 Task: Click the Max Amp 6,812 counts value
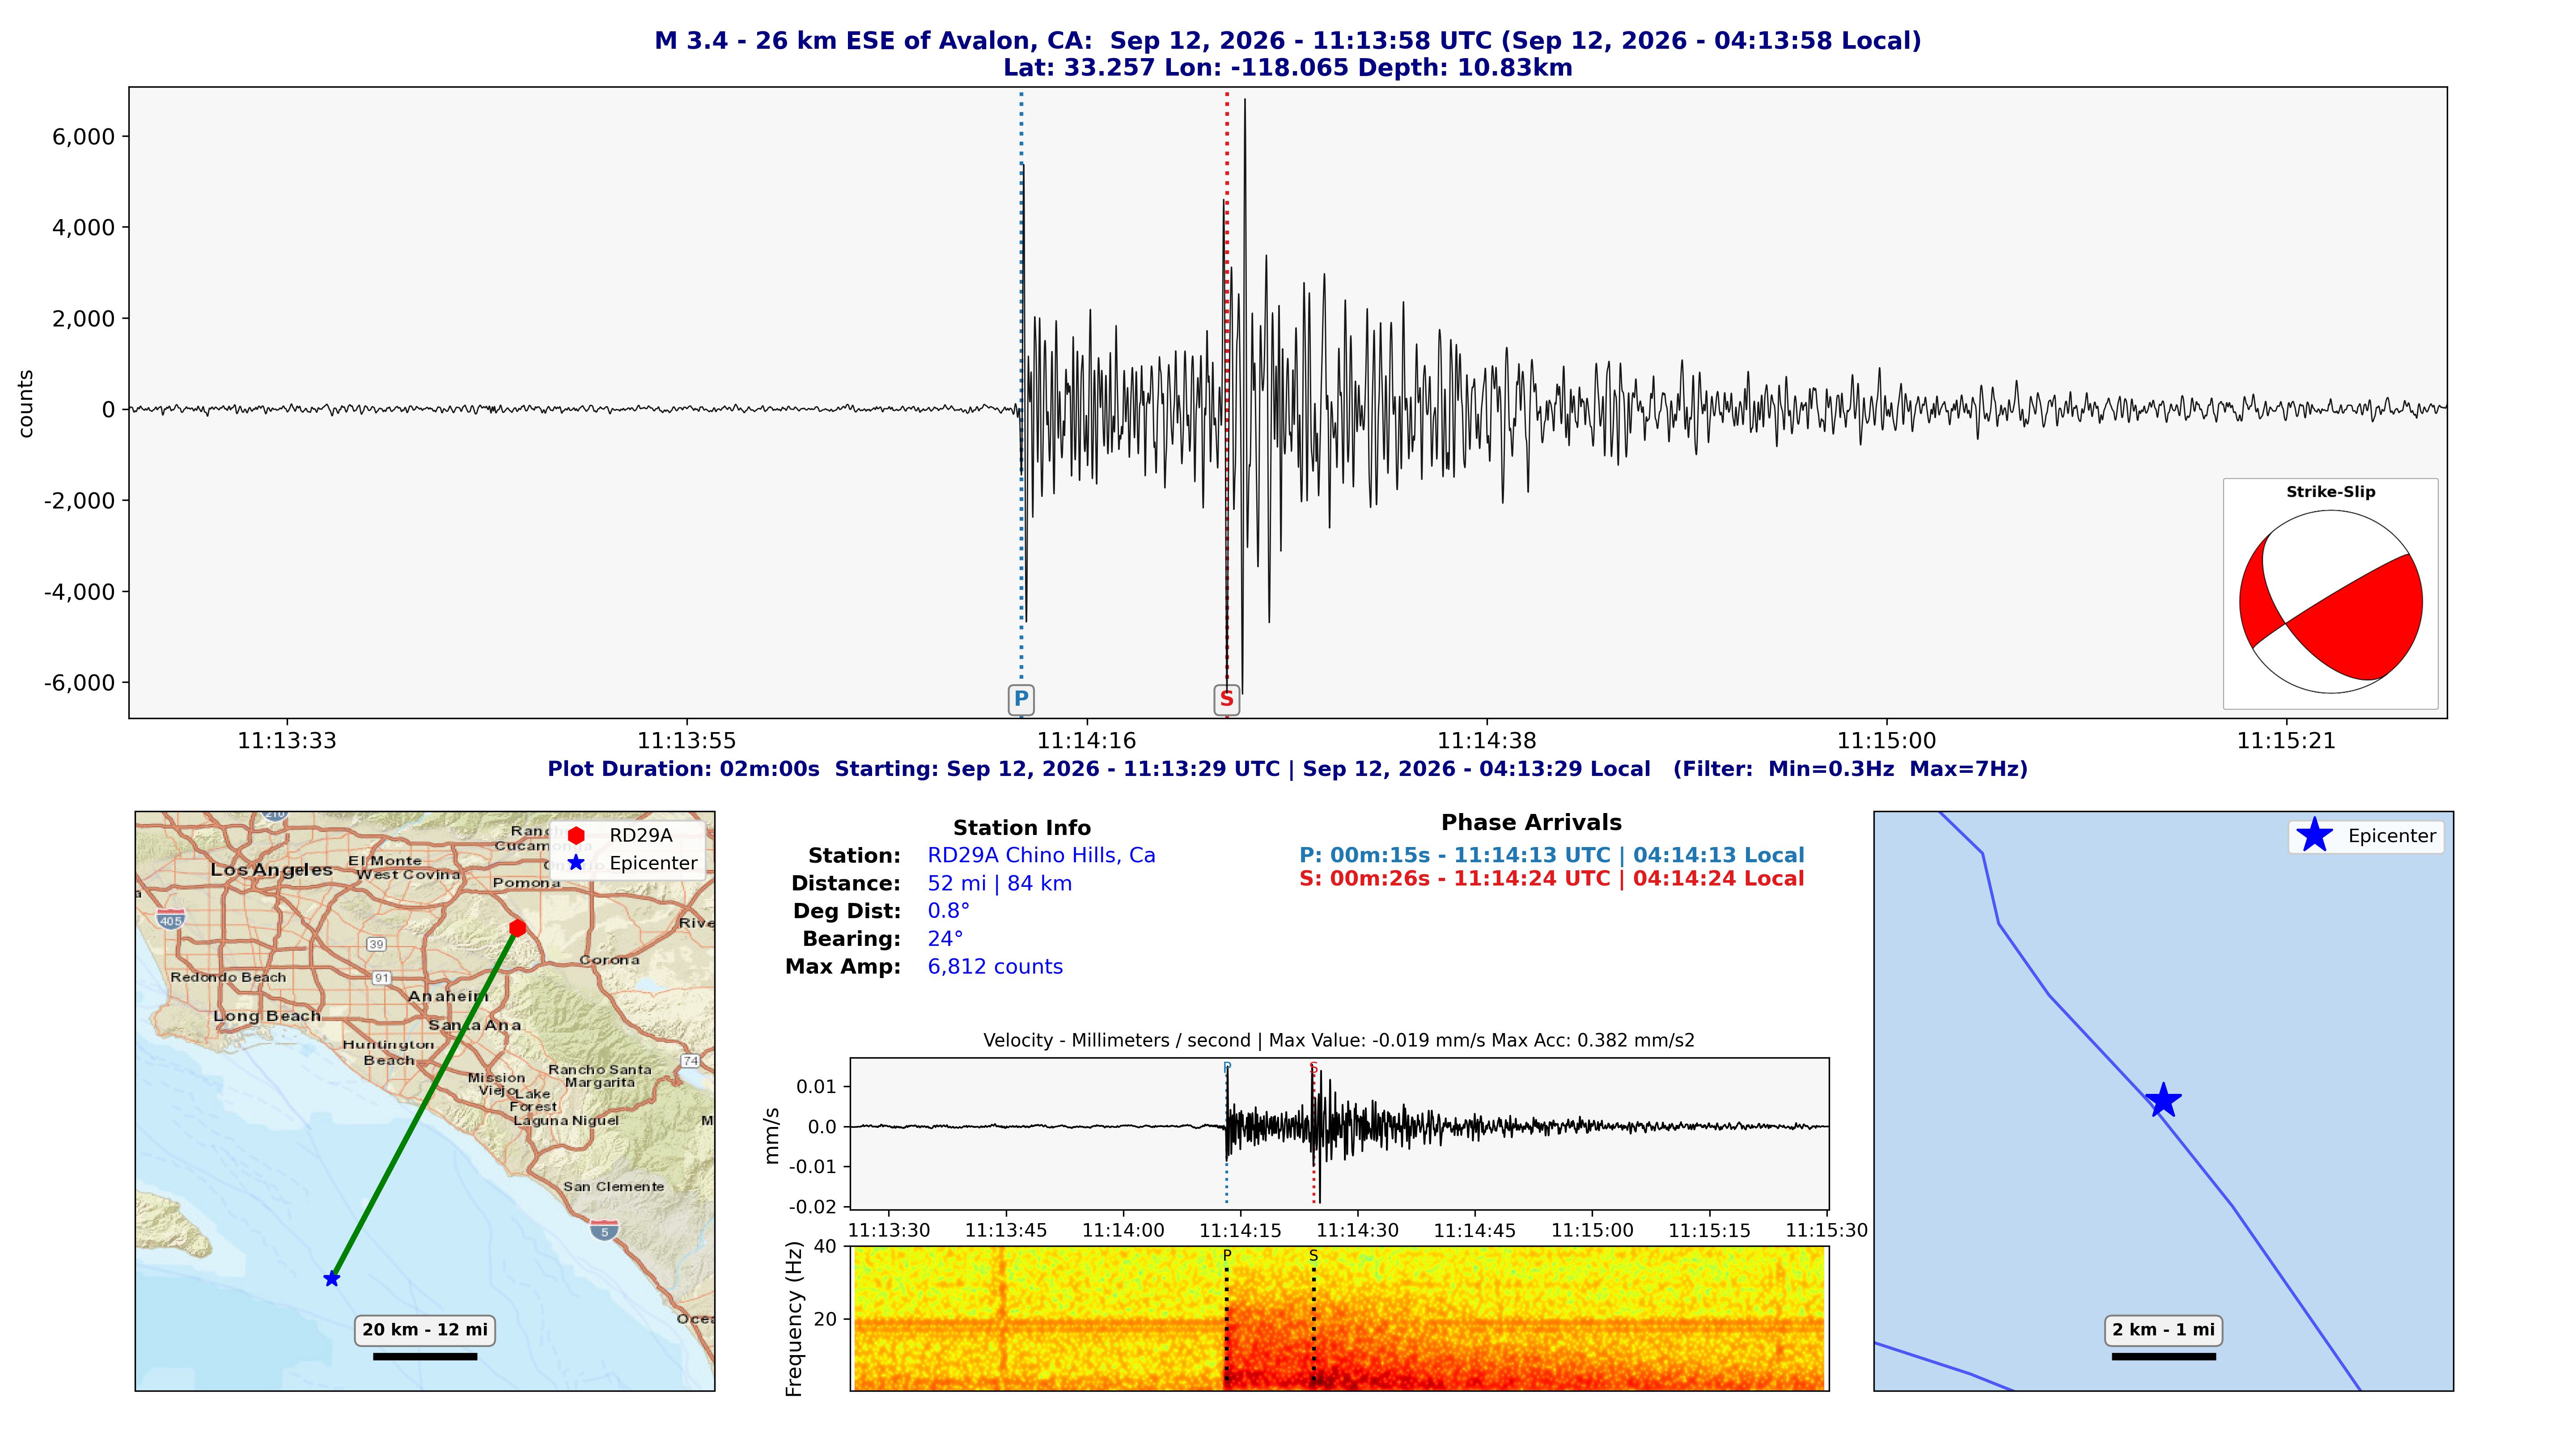point(995,967)
